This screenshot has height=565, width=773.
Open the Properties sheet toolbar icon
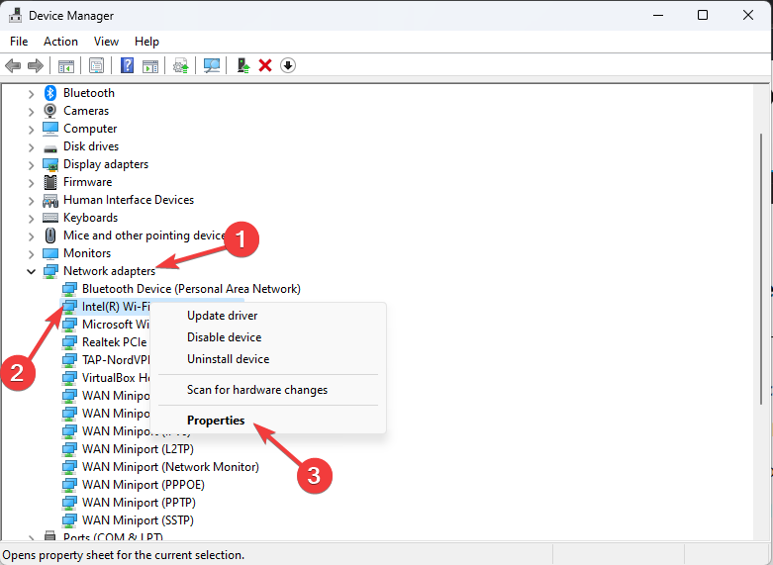[96, 65]
